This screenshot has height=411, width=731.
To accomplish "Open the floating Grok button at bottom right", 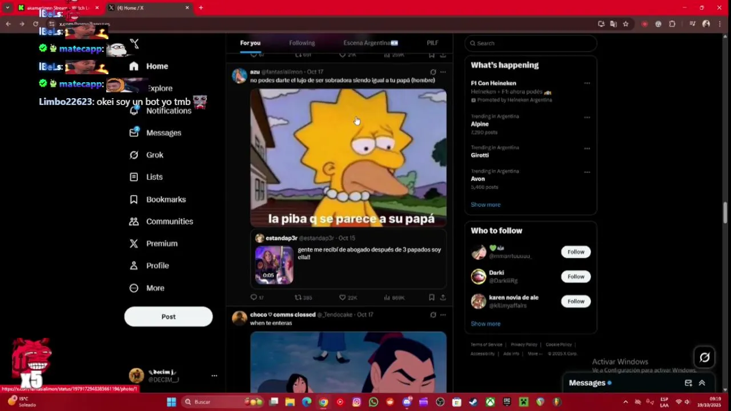I will click(x=705, y=357).
